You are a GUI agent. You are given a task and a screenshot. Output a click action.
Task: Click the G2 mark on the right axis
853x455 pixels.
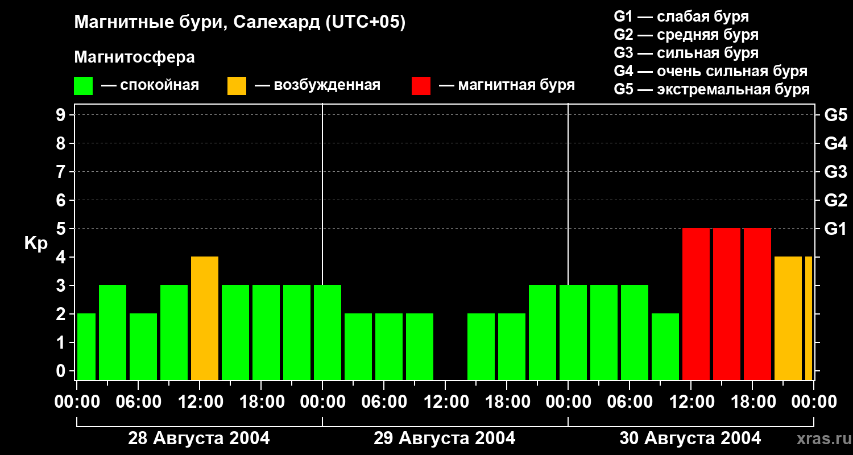(835, 200)
